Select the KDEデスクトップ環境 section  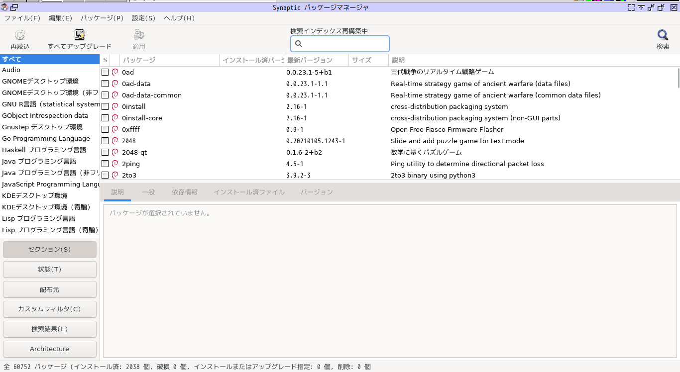(50, 196)
